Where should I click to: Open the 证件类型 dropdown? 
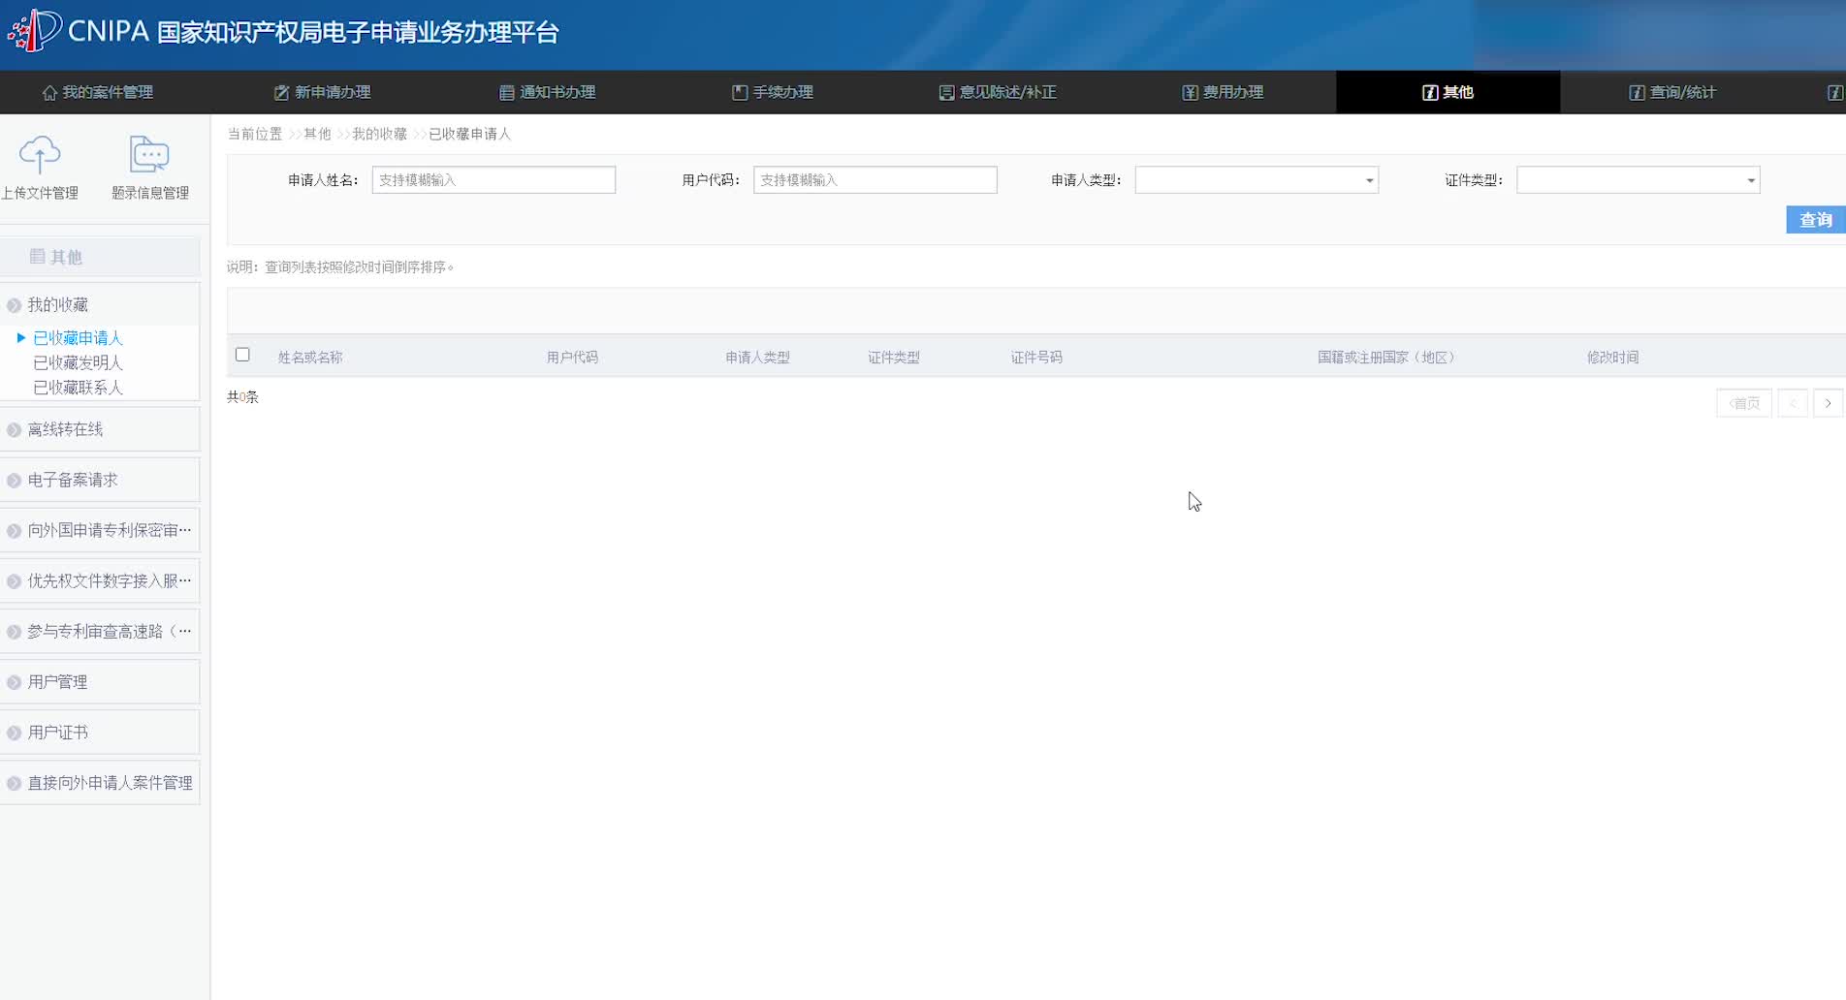pos(1639,180)
